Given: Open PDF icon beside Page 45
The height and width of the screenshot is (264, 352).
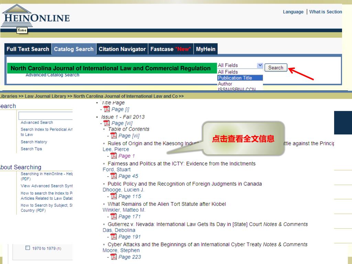Looking at the screenshot, I should 113,176.
